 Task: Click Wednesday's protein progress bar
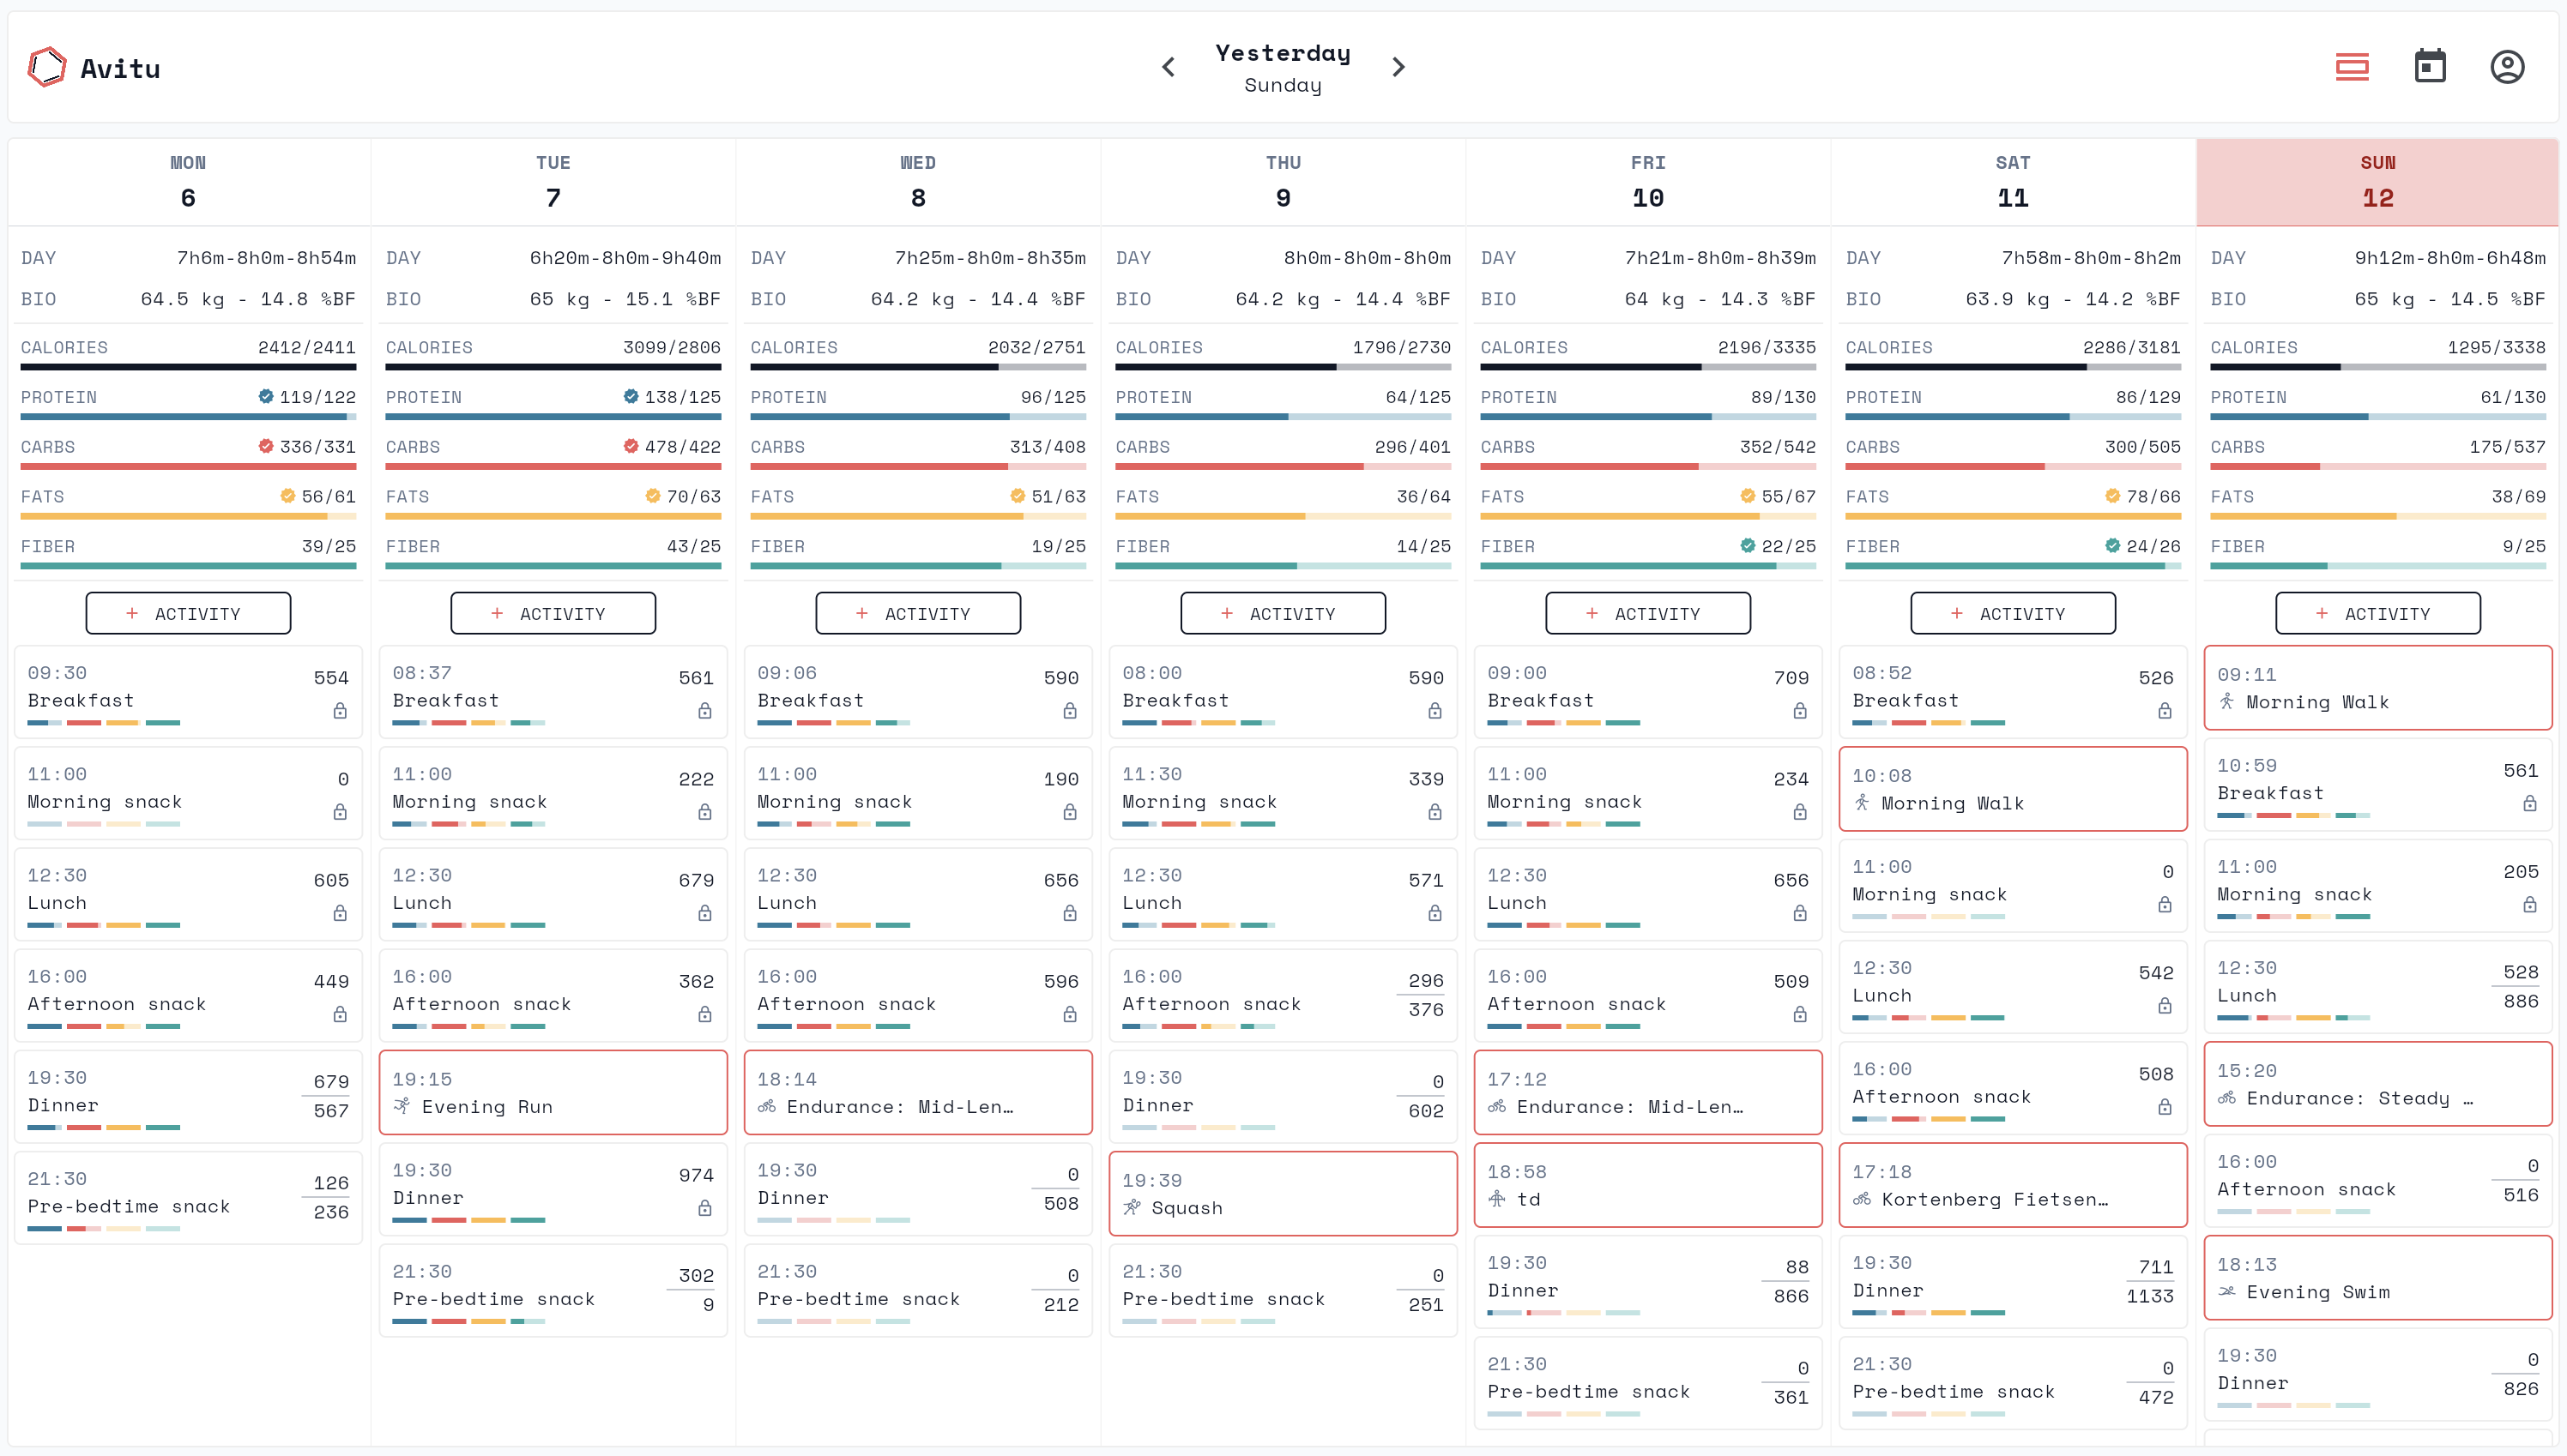pyautogui.click(x=918, y=417)
